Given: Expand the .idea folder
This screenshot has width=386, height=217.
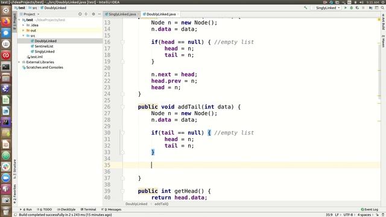Looking at the screenshot, I should [x=24, y=25].
